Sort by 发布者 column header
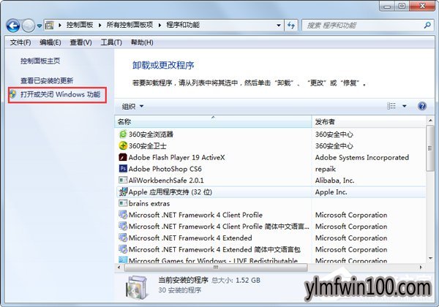This screenshot has height=307, width=439. point(369,121)
